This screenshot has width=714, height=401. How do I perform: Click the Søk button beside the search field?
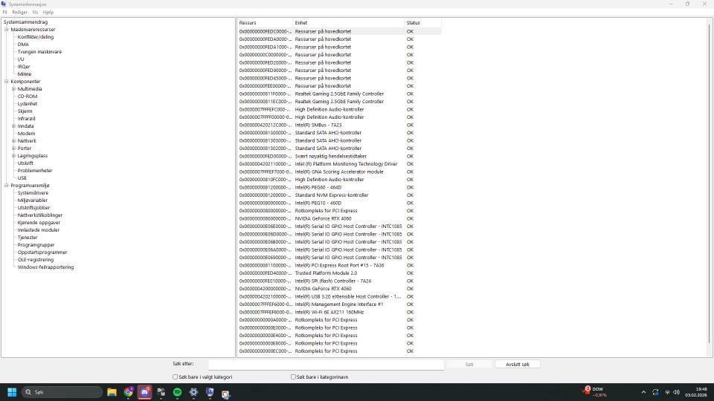tap(469, 364)
